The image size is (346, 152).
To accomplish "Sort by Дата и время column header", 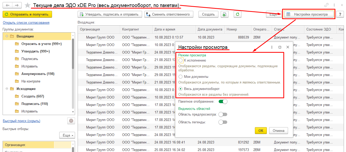I will coord(174,29).
